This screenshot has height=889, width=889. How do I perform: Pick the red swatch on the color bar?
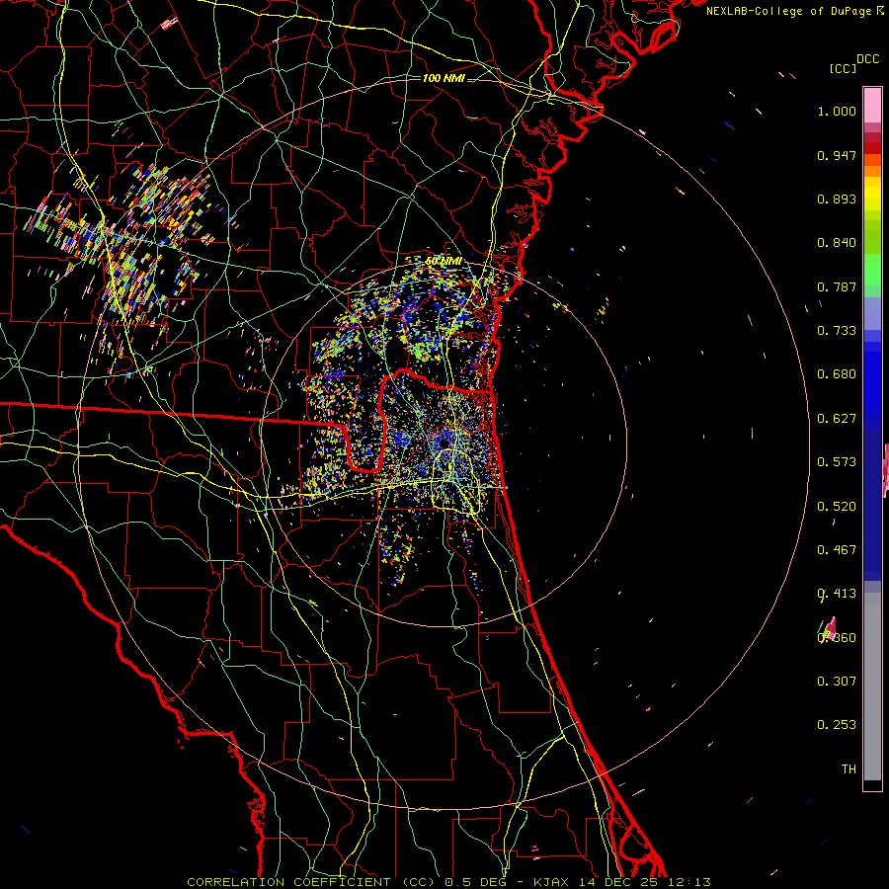(x=872, y=148)
